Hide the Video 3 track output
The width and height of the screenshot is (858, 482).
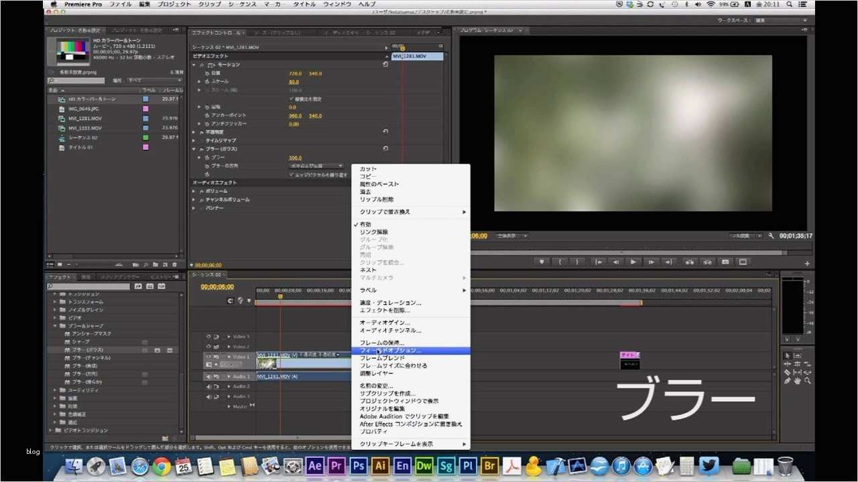(208, 337)
